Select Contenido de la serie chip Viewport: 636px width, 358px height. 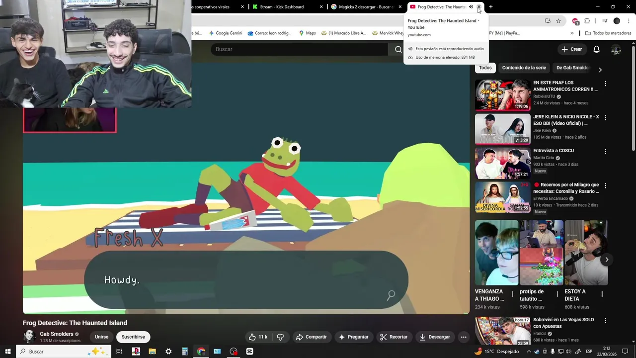pyautogui.click(x=524, y=68)
